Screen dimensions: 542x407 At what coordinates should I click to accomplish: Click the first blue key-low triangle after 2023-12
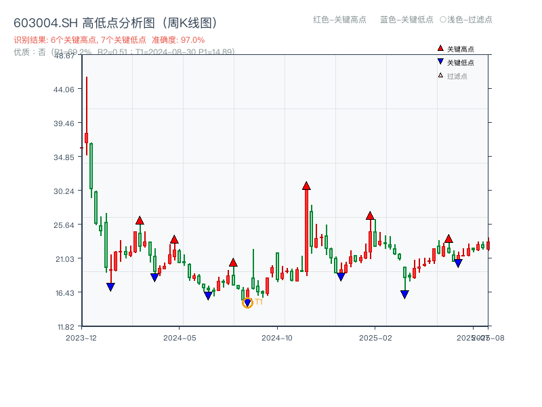pos(110,286)
